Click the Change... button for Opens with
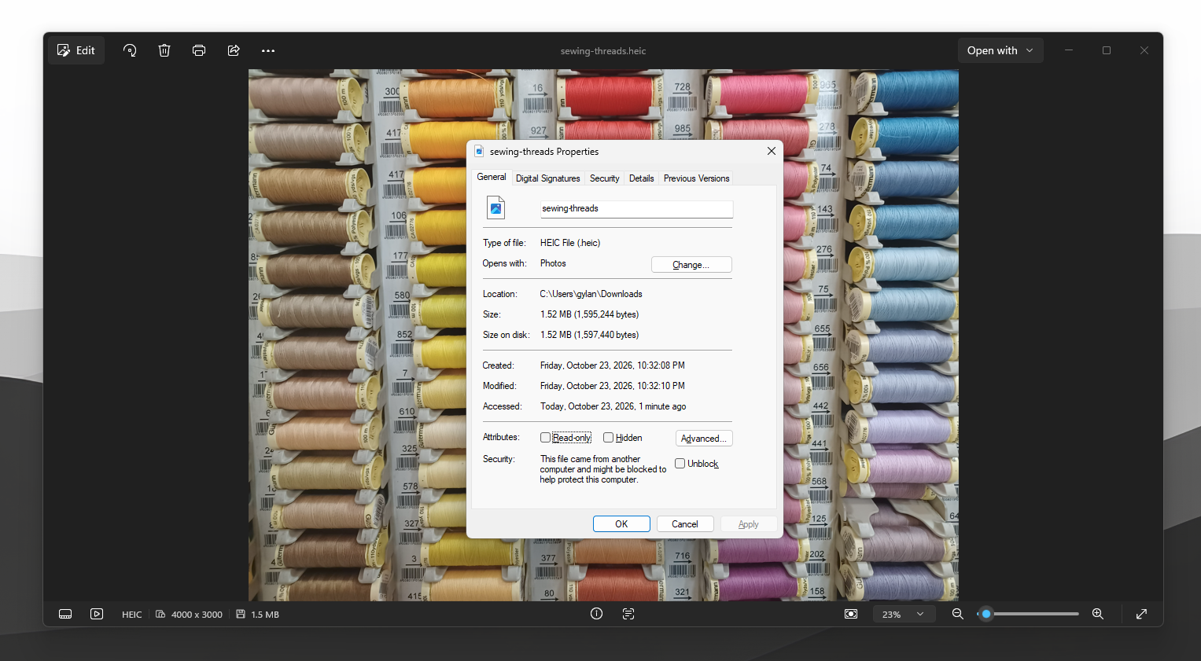 691,265
